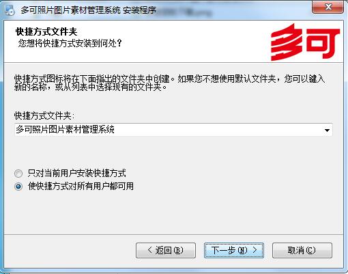Click the 只对当前用户安装快捷方式 label text
348x274 pixels.
click(76, 174)
